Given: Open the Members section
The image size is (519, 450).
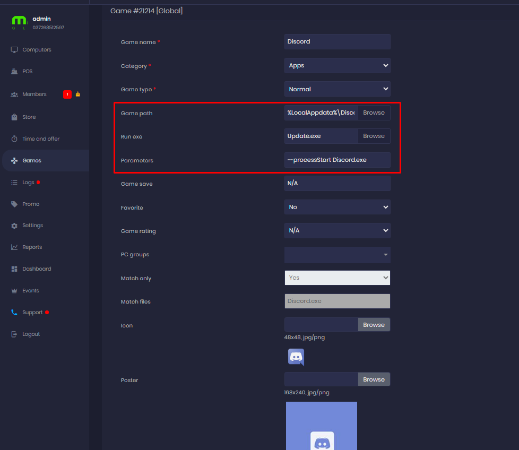Looking at the screenshot, I should [34, 94].
